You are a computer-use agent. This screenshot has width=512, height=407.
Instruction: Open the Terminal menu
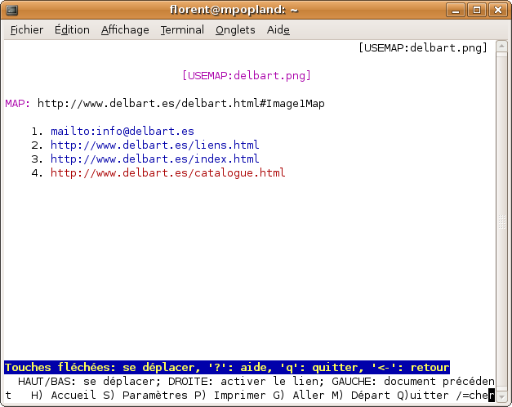[182, 30]
